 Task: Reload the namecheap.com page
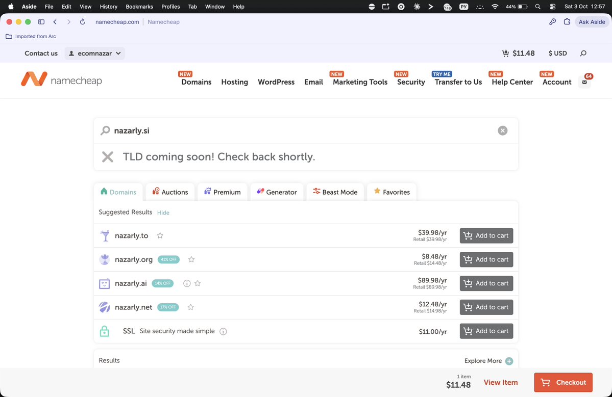click(x=82, y=22)
